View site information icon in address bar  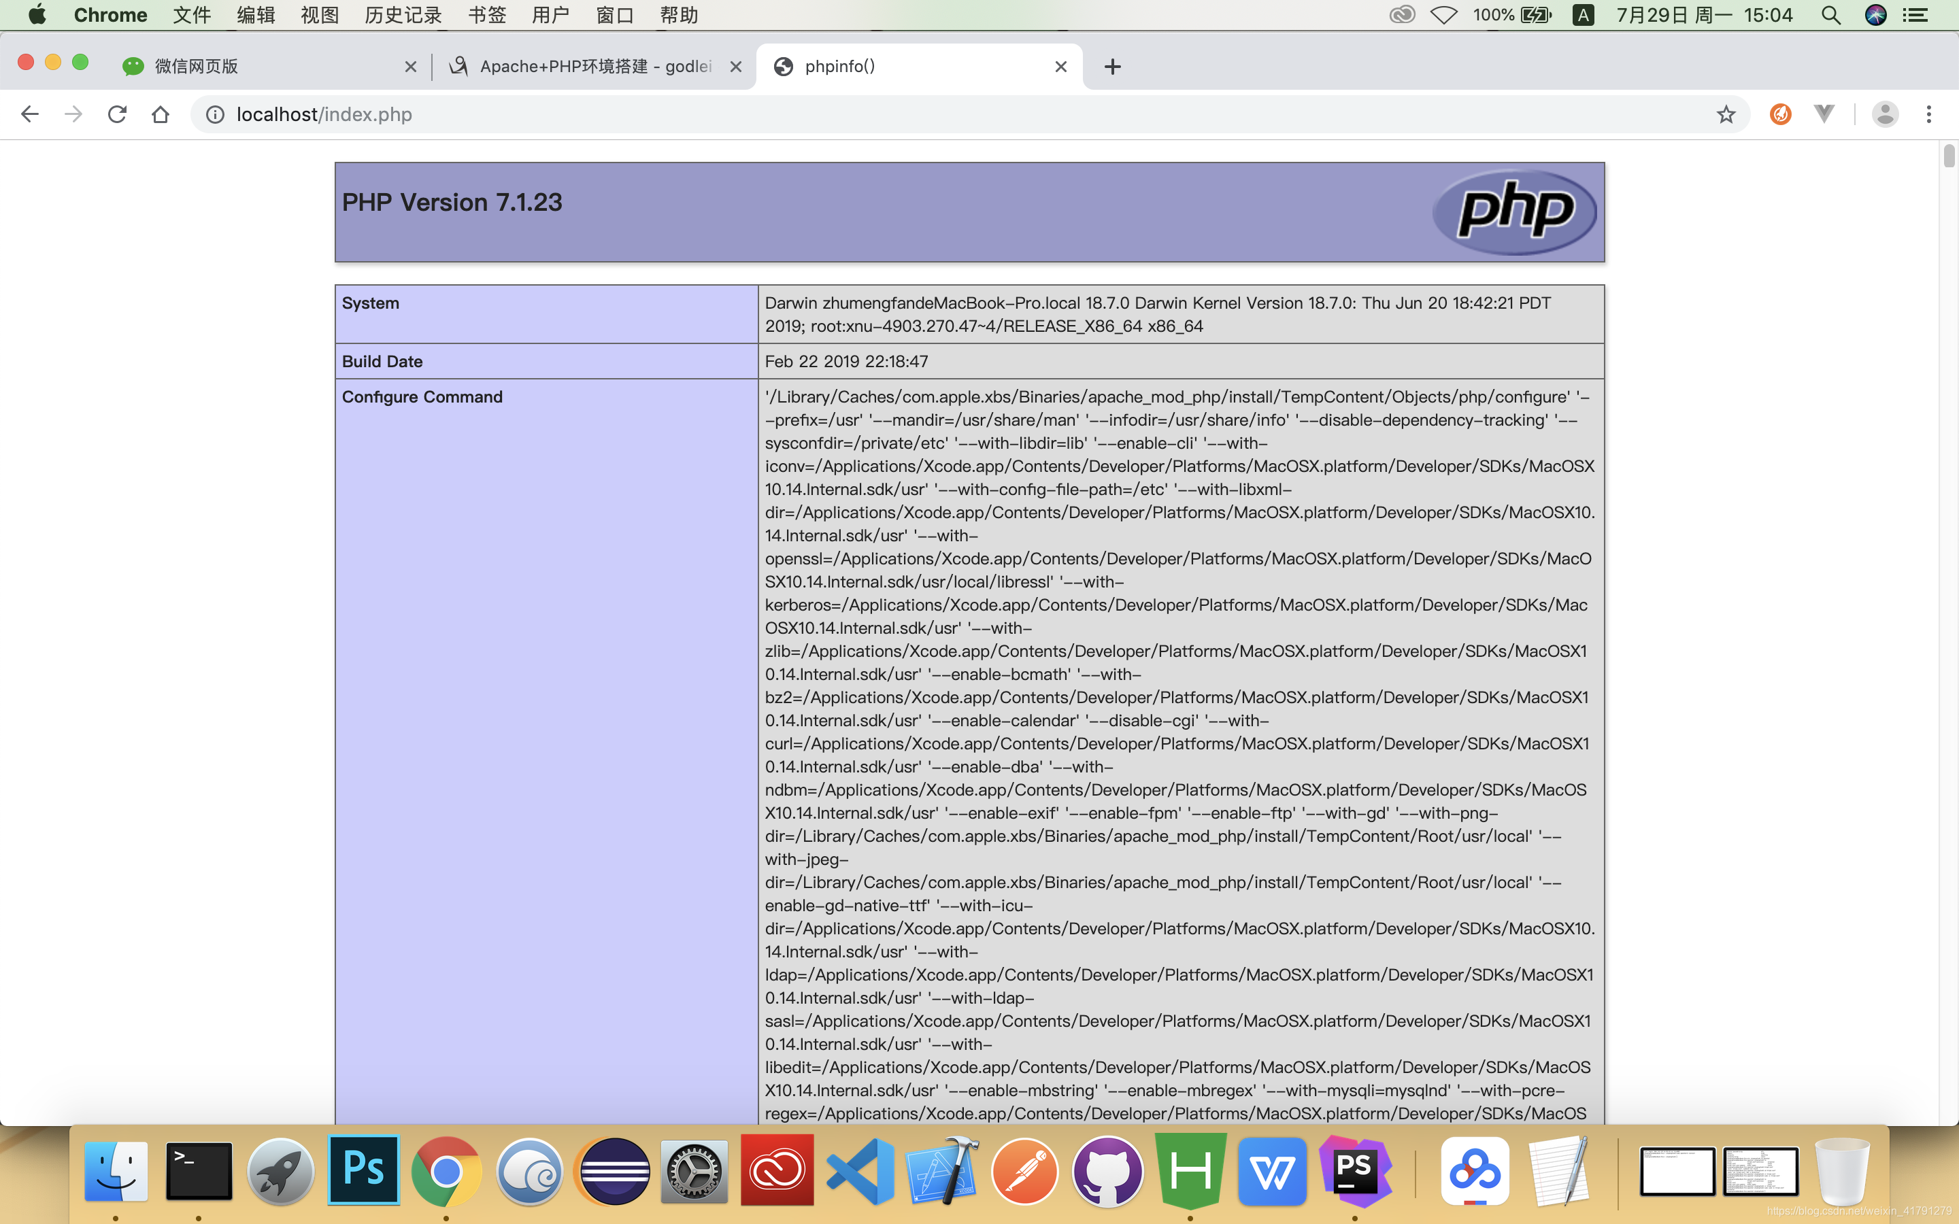point(214,114)
